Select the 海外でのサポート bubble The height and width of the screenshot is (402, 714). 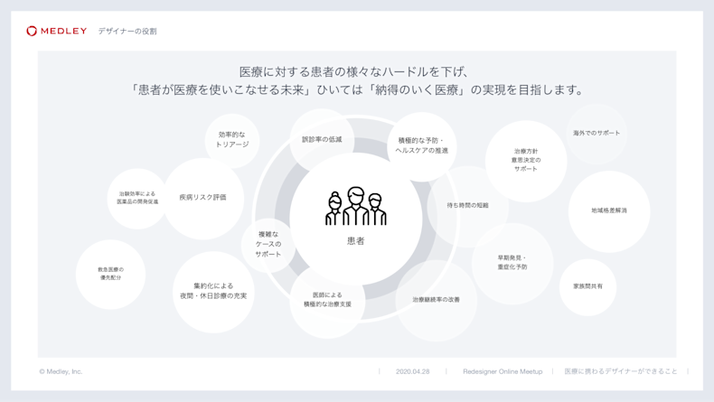597,133
